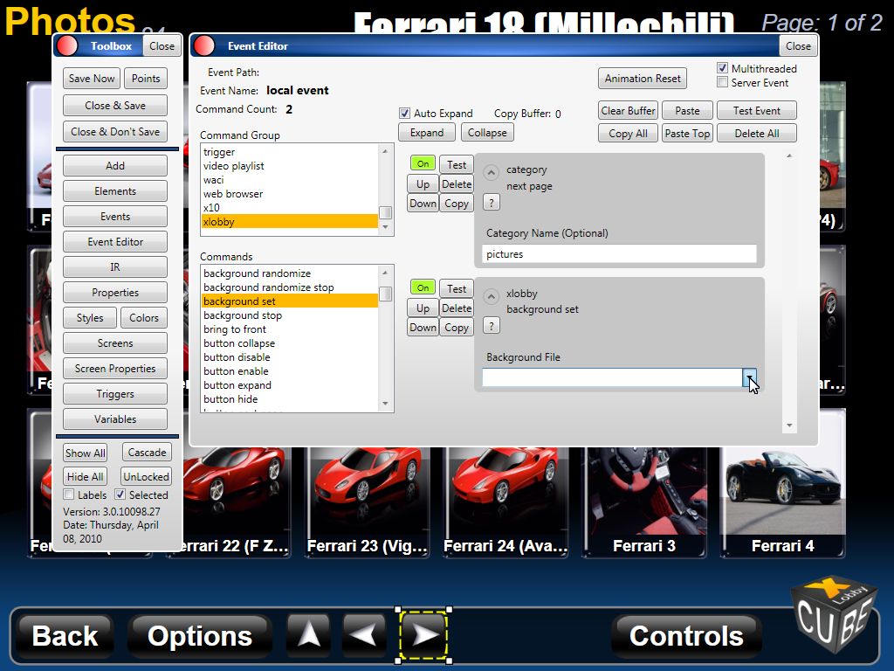The width and height of the screenshot is (894, 671).
Task: Toggle the Multithreaded checkbox
Action: click(x=722, y=68)
